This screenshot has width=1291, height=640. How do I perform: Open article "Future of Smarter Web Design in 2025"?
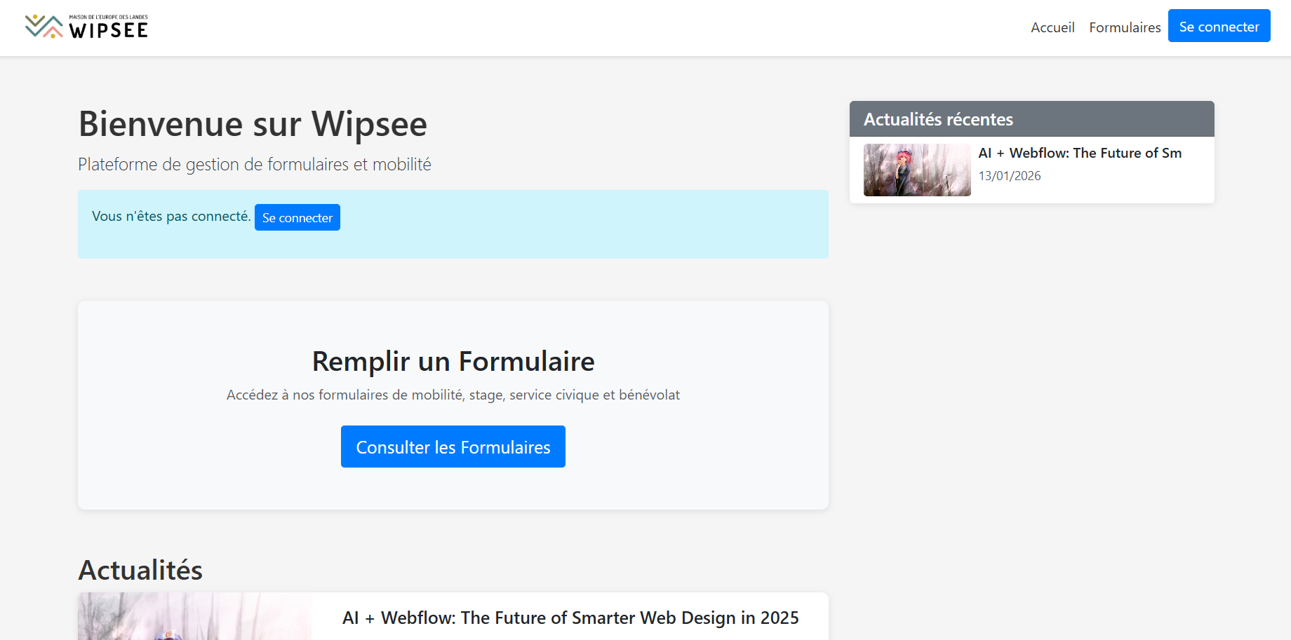click(570, 618)
